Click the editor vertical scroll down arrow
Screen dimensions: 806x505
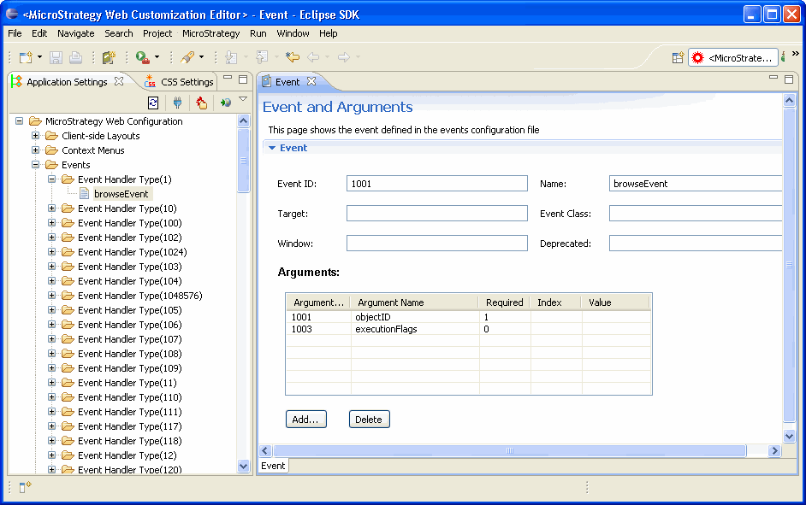(790, 437)
